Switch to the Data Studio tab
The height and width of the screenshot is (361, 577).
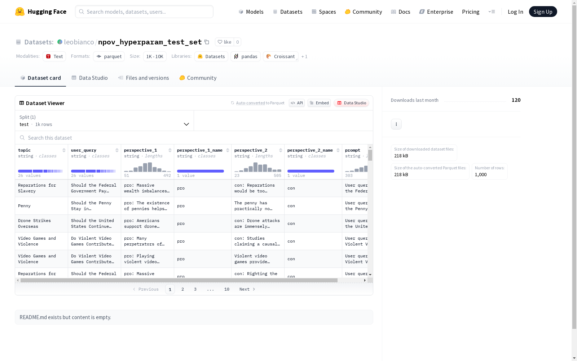coord(90,78)
